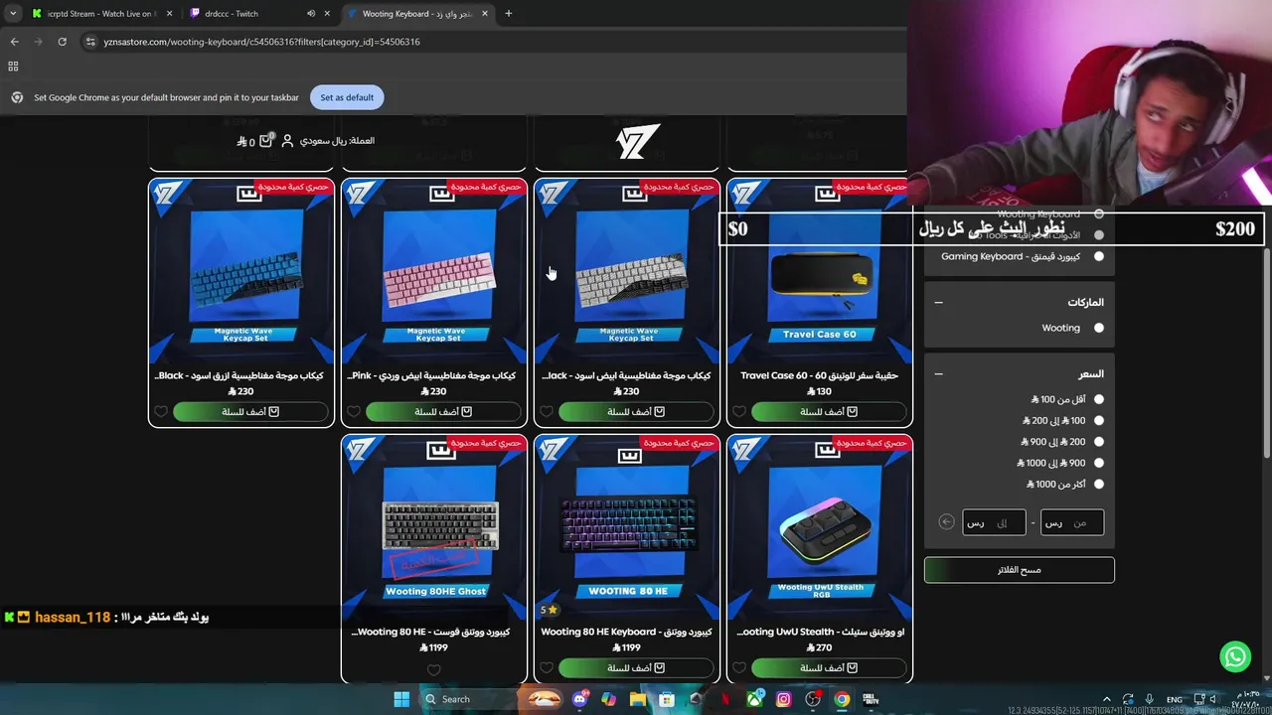
Task: Switch to the Kick stream tab
Action: pyautogui.click(x=100, y=14)
